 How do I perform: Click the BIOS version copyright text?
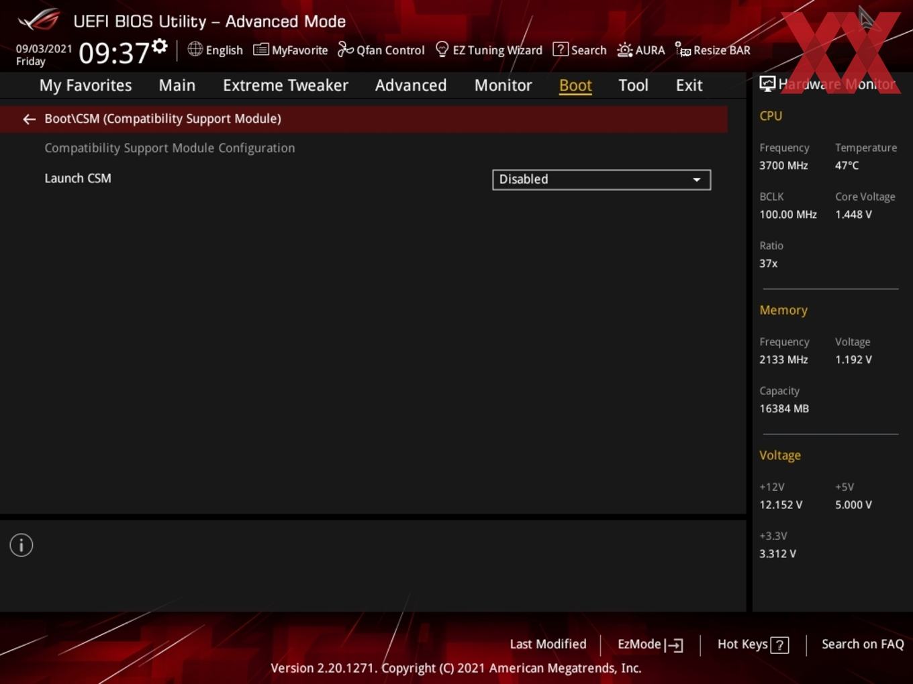click(456, 669)
